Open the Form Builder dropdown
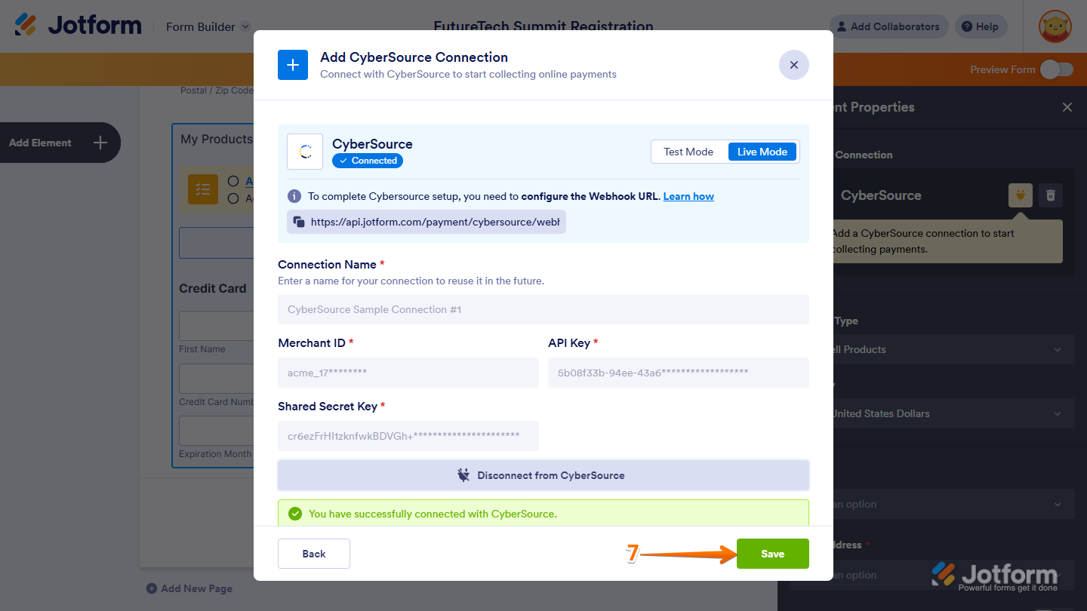Image resolution: width=1087 pixels, height=611 pixels. point(208,26)
